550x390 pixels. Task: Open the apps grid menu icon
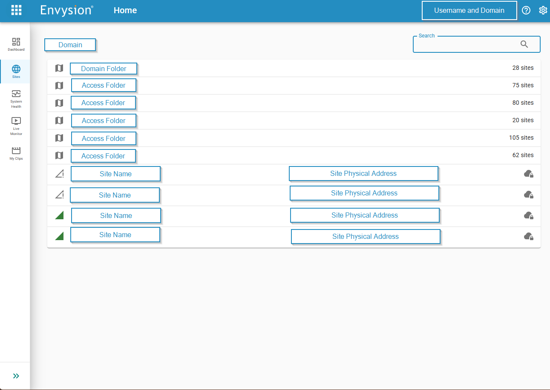tap(16, 10)
